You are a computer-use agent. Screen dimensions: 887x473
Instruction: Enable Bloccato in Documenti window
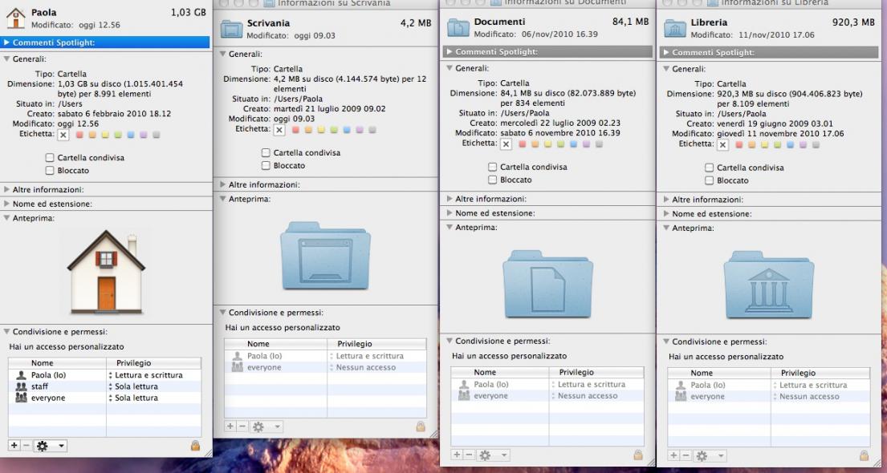[493, 180]
